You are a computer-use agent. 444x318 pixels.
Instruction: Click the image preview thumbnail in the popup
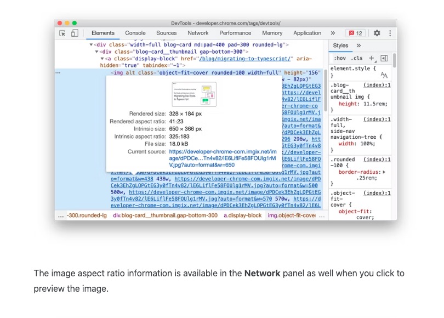click(194, 94)
